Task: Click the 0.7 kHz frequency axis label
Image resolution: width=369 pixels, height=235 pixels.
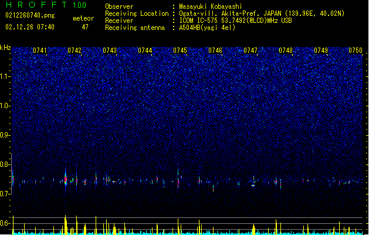Action: (x=5, y=194)
